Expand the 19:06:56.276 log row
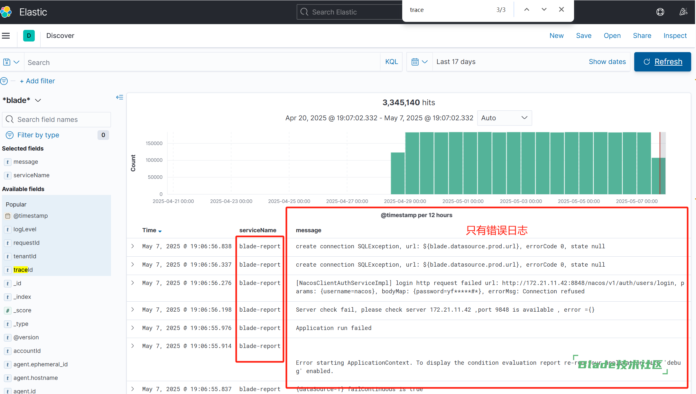The width and height of the screenshot is (696, 394). point(133,283)
